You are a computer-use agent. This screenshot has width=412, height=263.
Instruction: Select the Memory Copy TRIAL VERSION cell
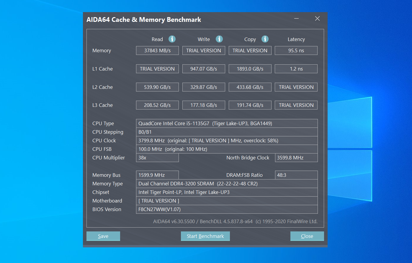(x=250, y=50)
